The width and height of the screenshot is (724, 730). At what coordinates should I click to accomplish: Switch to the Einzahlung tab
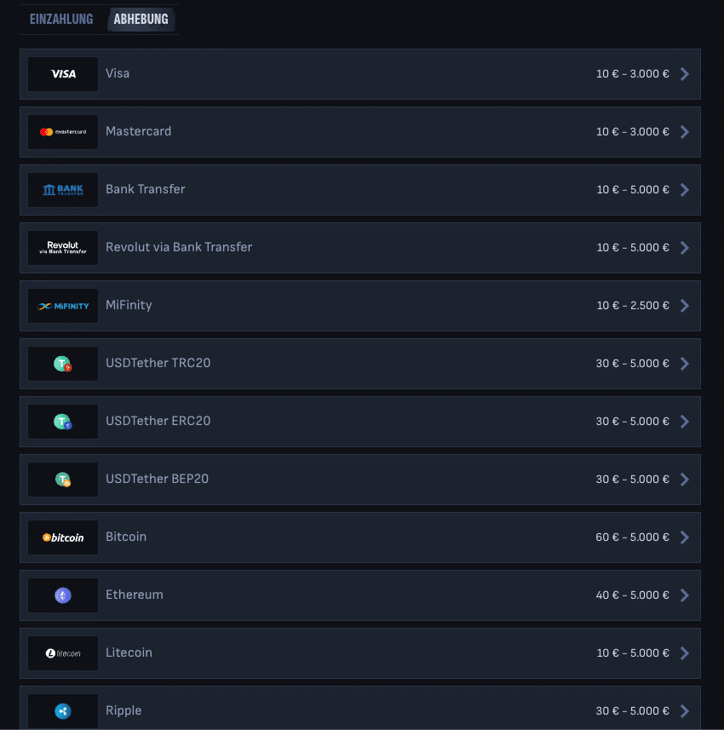(61, 19)
